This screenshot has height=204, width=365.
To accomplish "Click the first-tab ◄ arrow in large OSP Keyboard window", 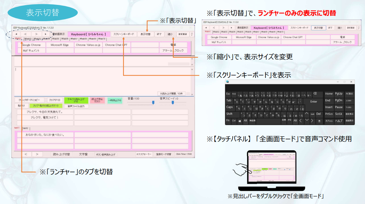I will coord(16,34).
